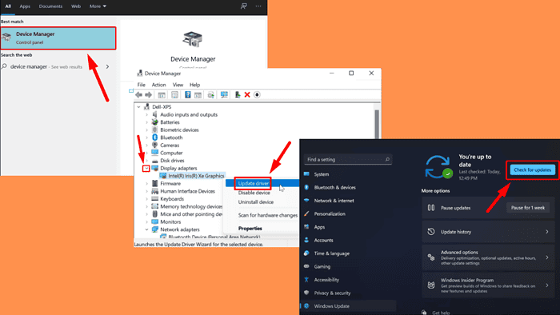Click the magnifier icon in Find a setting
Screen dimensions: 560x315
point(387,159)
